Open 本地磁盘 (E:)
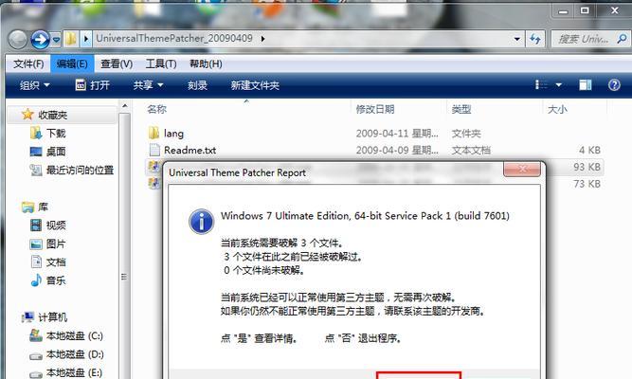This screenshot has width=632, height=379. pyautogui.click(x=74, y=372)
